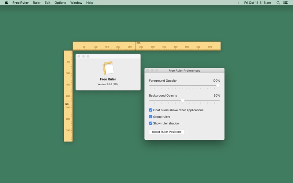Open the Window menu
This screenshot has width=293, height=183.
point(76,3)
